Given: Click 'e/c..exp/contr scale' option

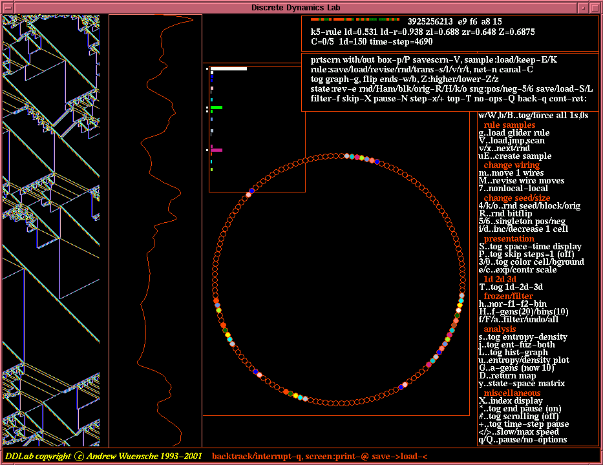Looking at the screenshot, I should (518, 269).
